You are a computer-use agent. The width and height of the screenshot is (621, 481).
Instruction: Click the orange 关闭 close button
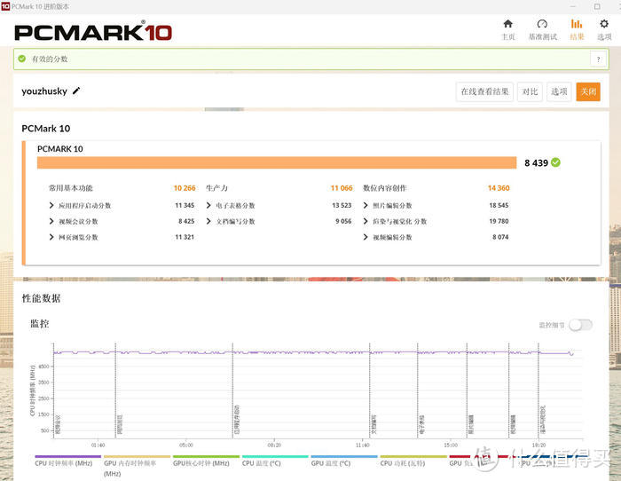[588, 92]
